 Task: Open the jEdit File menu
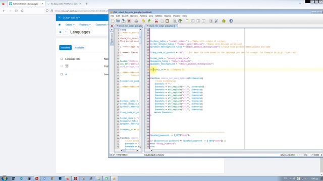pyautogui.click(x=112, y=16)
